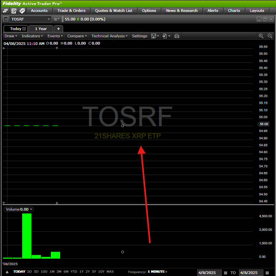Open the Indicators dropdown
Image resolution: width=276 pixels, height=276 pixels.
[x=32, y=36]
